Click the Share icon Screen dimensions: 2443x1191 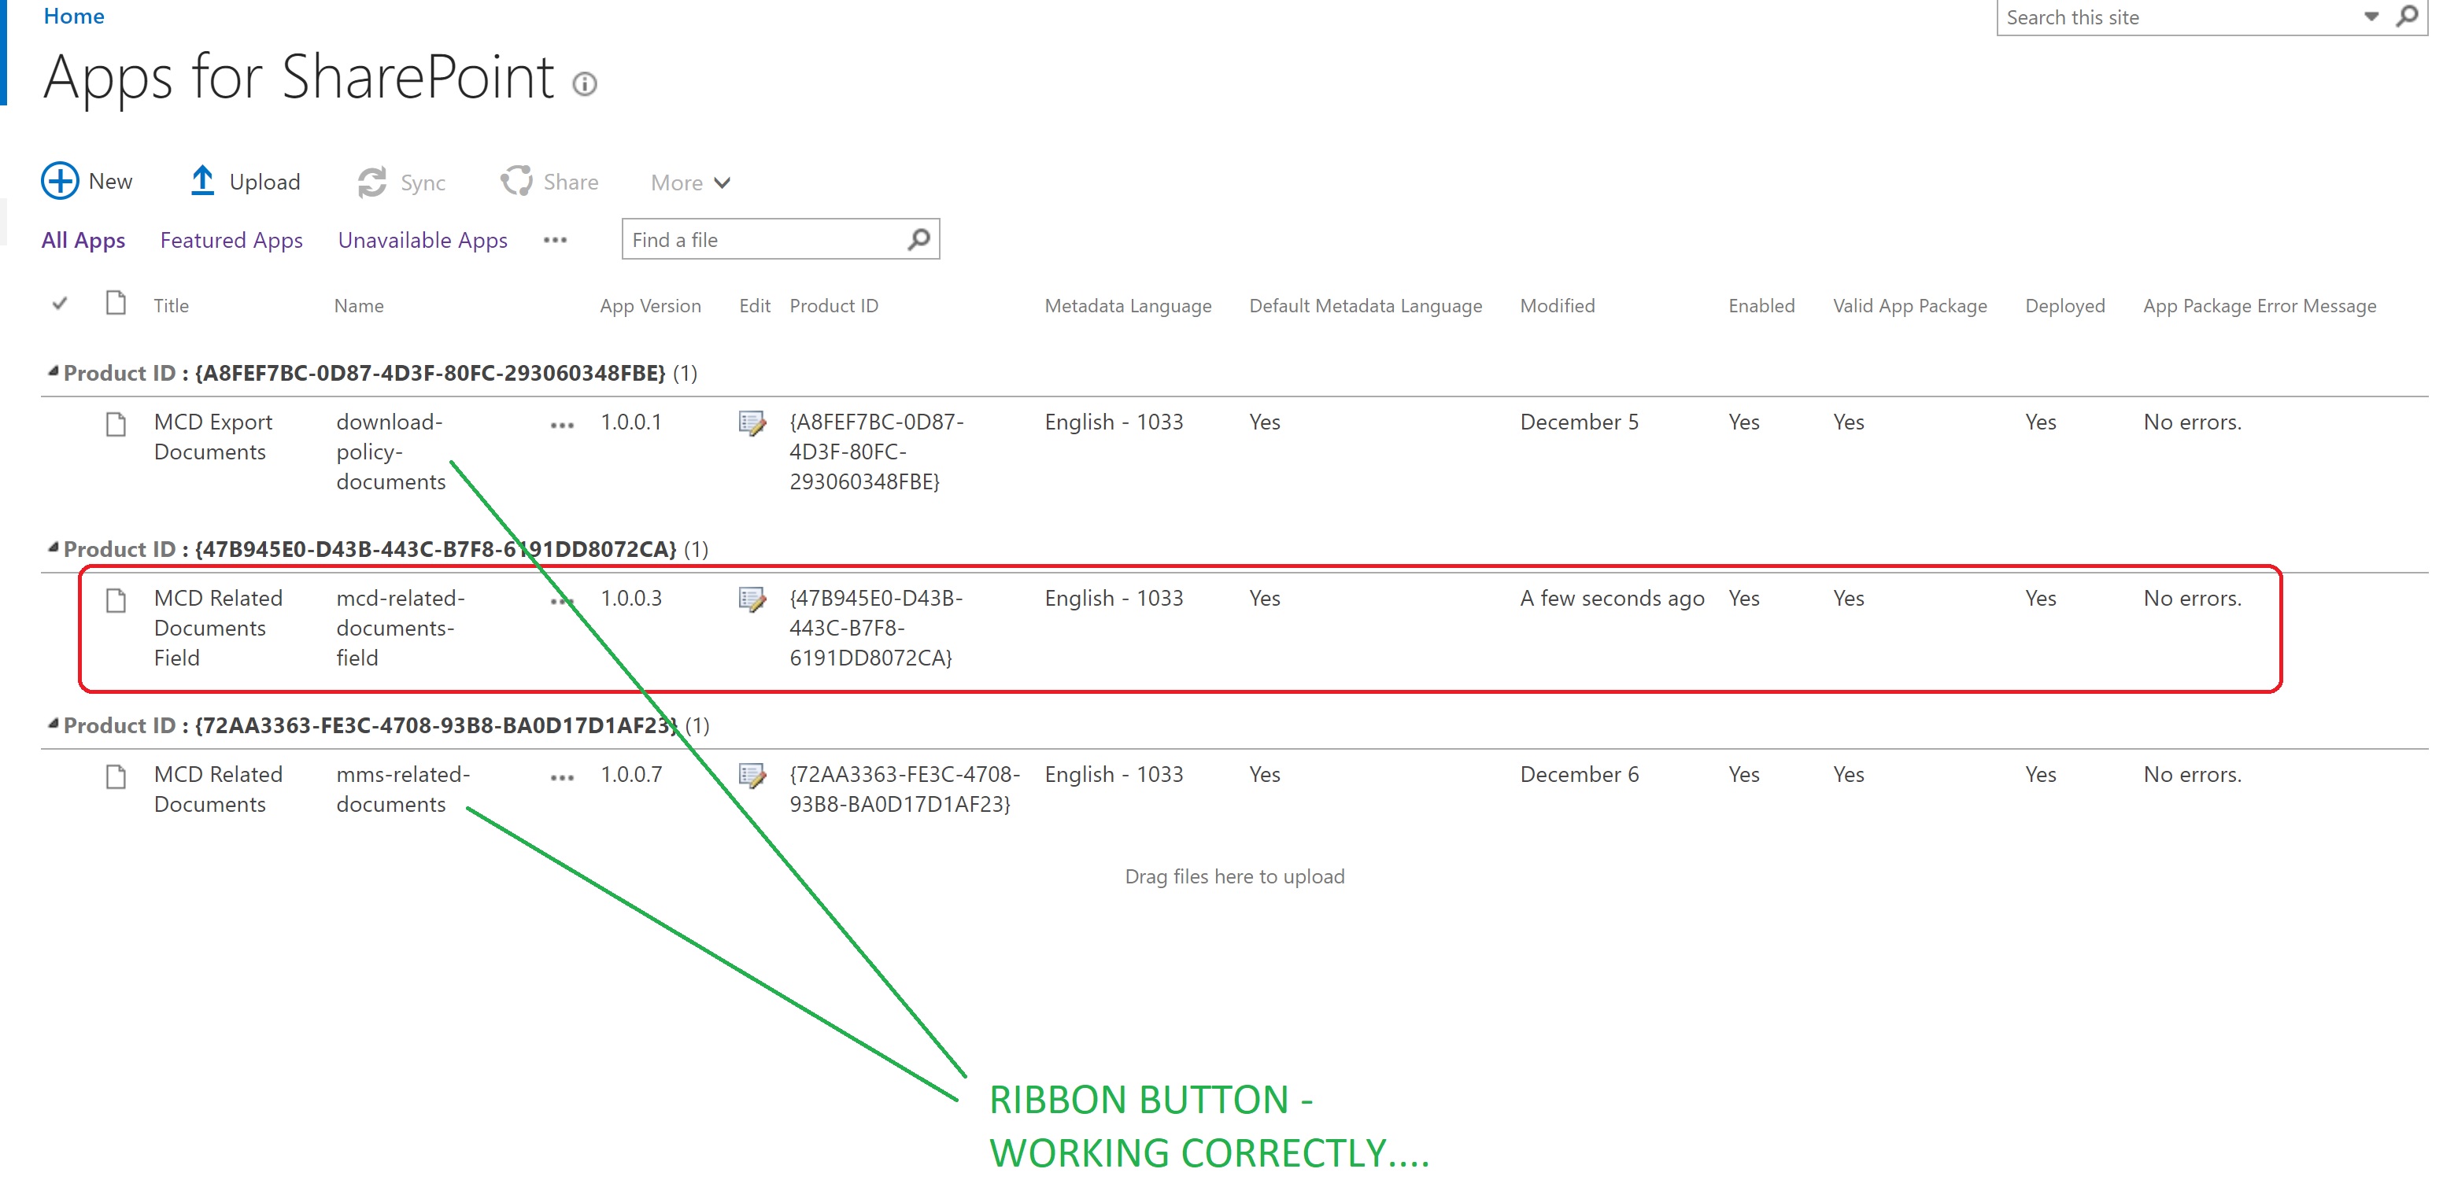point(517,179)
